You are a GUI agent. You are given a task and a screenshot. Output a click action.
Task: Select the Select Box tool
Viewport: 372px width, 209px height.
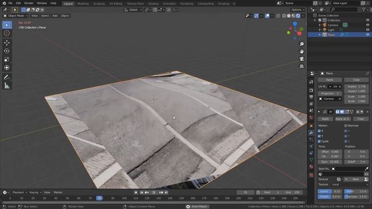click(7, 25)
